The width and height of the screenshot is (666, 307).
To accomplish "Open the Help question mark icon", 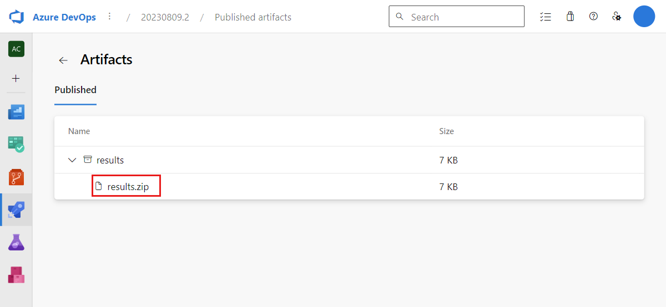I will [x=593, y=17].
